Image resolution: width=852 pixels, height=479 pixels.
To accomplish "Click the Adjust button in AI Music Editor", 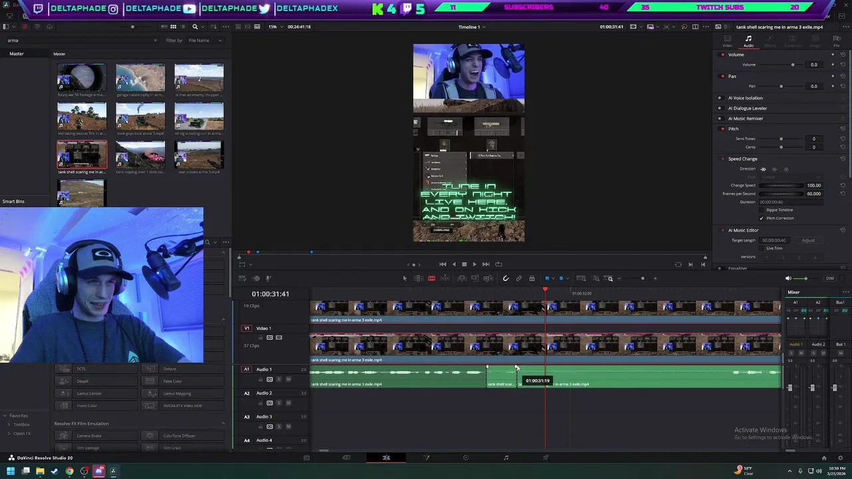I will click(808, 240).
